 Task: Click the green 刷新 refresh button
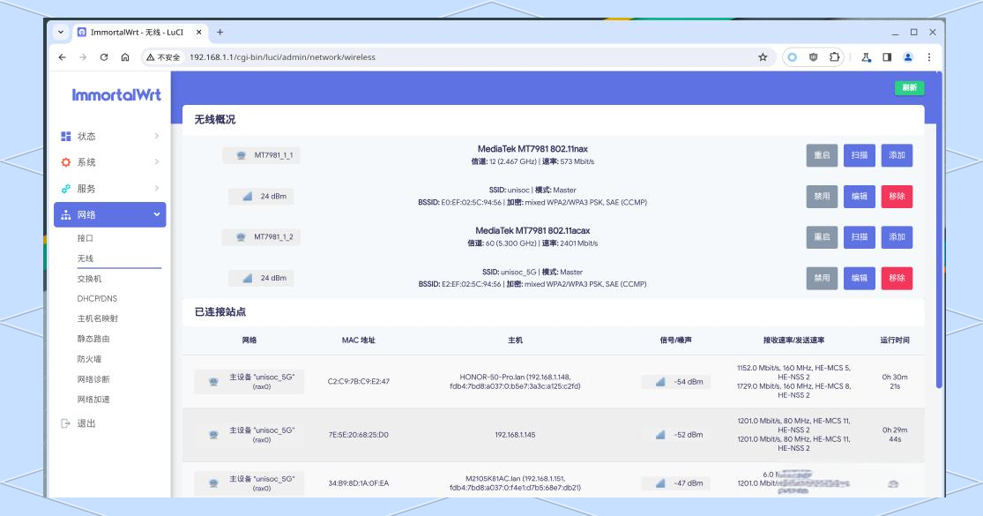907,87
